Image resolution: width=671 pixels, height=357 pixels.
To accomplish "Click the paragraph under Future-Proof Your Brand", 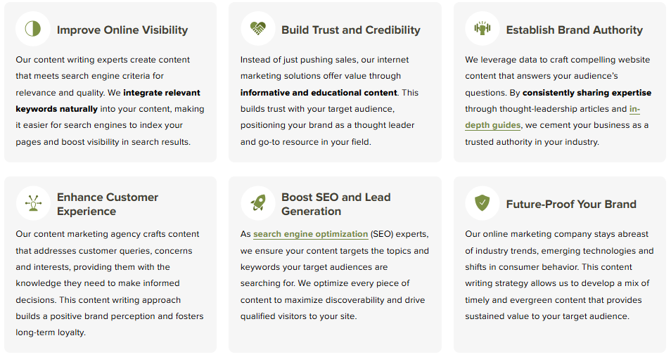I will pyautogui.click(x=558, y=275).
